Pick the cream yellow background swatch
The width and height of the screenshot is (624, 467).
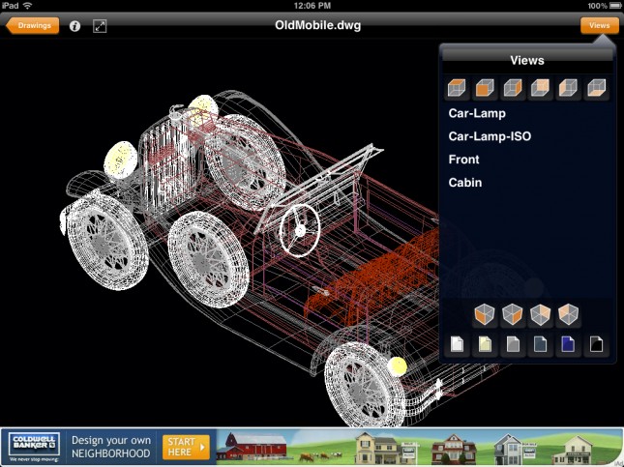[484, 344]
